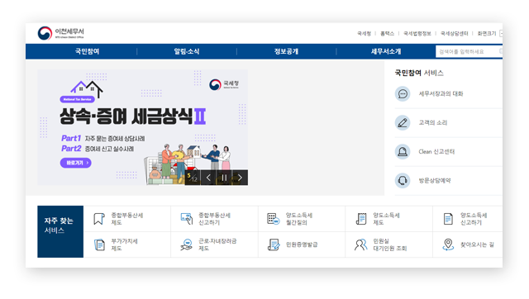Click the 방문상담예약 headset icon
The image size is (529, 299).
[403, 181]
